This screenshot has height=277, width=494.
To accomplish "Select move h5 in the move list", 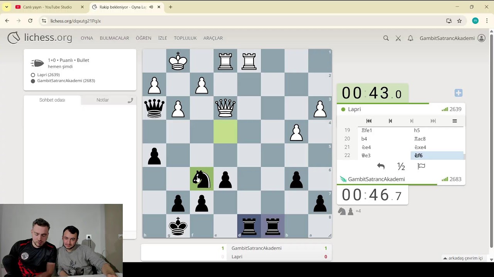I will pos(437,130).
